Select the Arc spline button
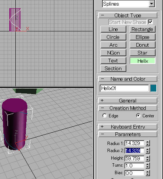 click(x=113, y=45)
